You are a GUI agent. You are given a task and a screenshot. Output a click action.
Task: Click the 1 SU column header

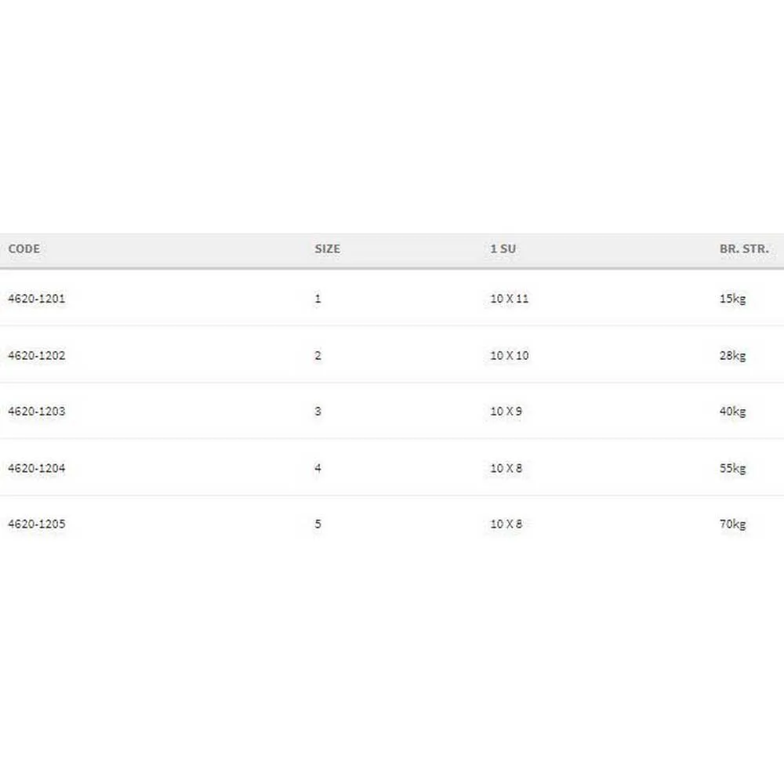[503, 249]
